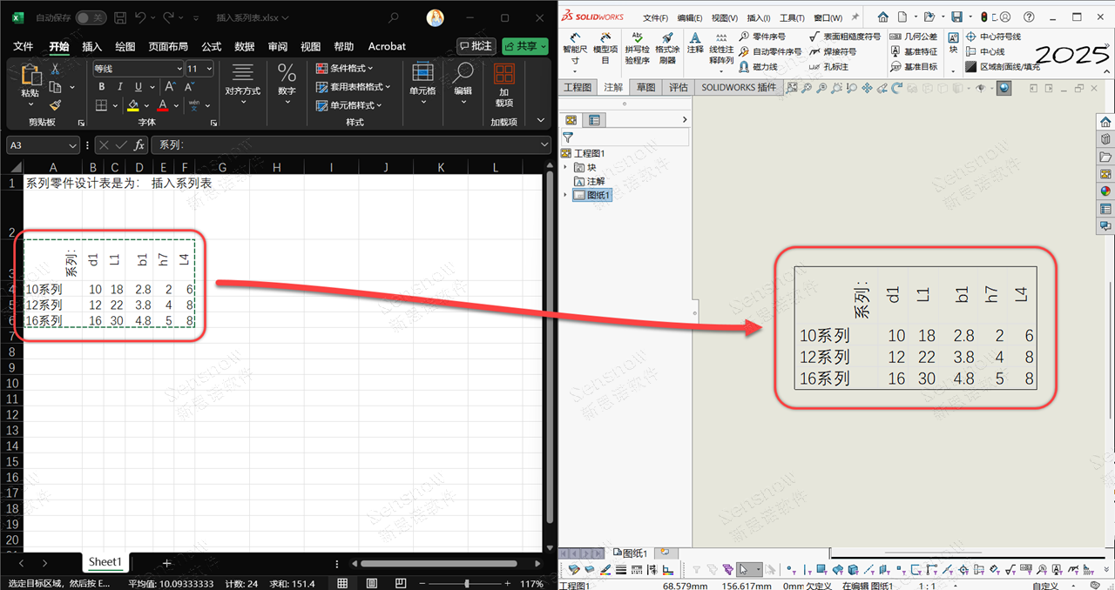Open the Excel 插入 ribbon tab
This screenshot has width=1115, height=590.
click(91, 46)
